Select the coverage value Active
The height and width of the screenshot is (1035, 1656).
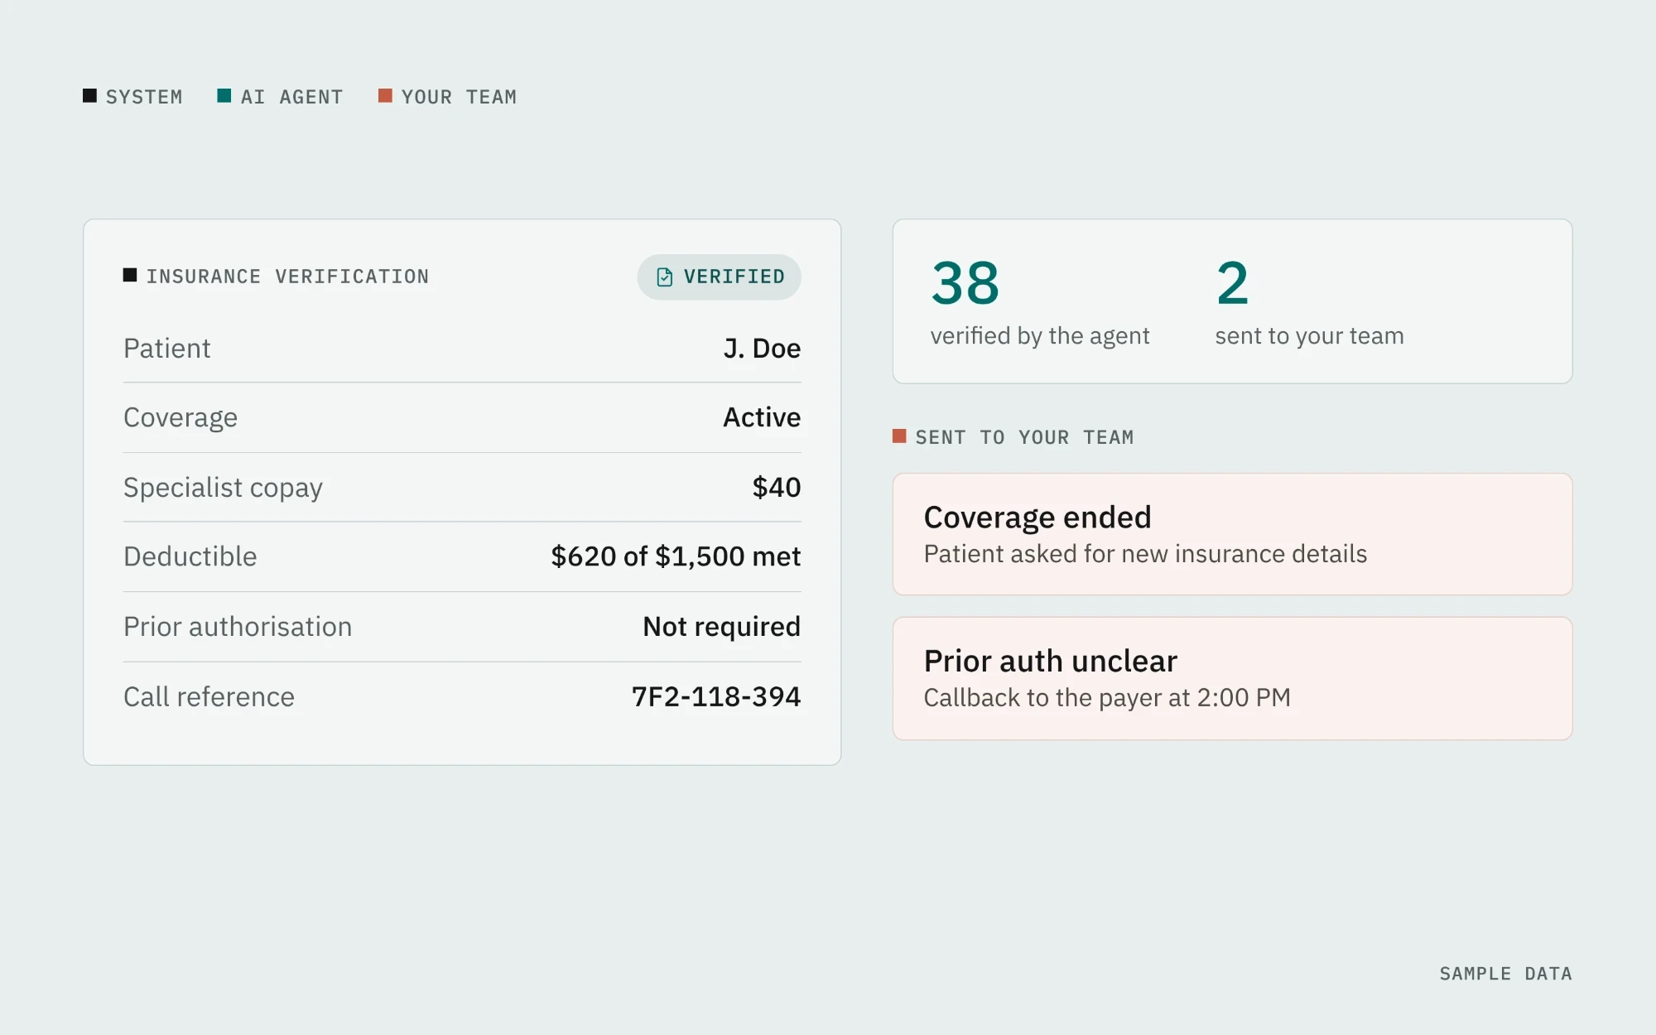[x=762, y=417]
